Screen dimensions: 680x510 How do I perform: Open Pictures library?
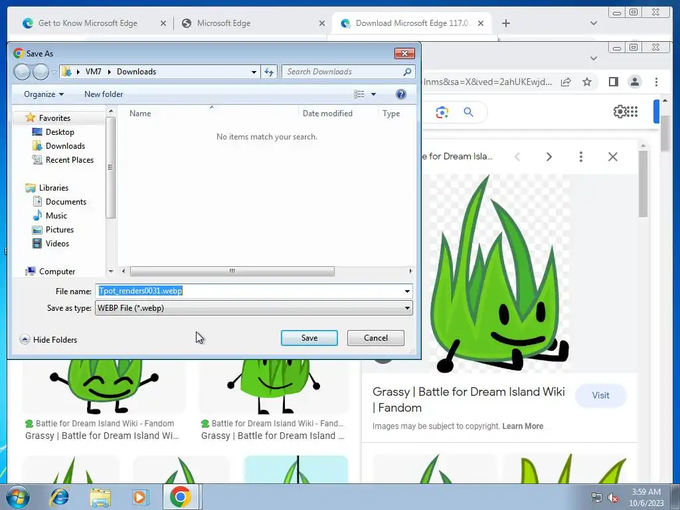tap(59, 229)
